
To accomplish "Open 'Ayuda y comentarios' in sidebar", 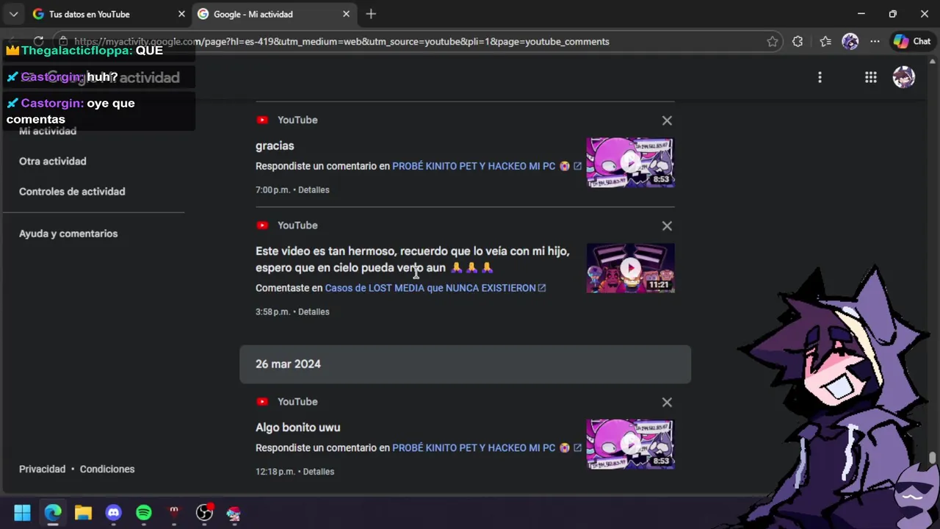I will pos(68,234).
